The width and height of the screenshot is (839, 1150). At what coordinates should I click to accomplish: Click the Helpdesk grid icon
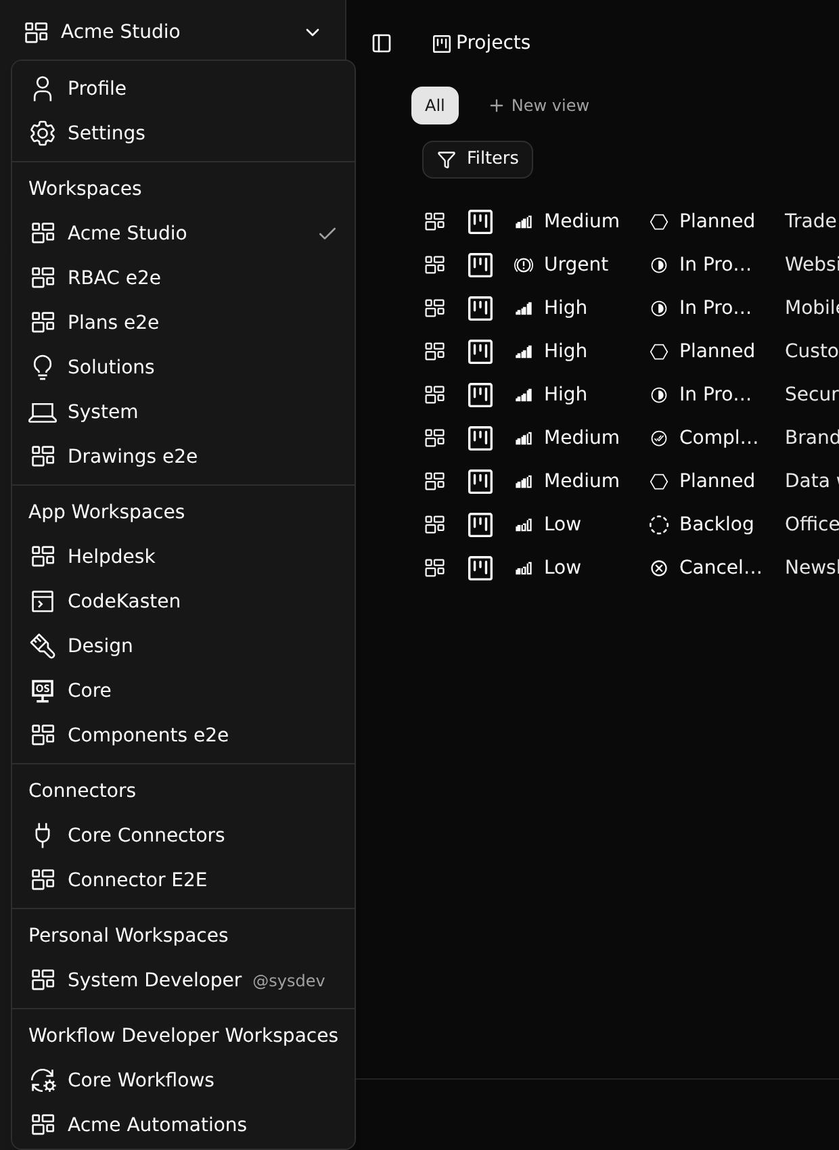(43, 557)
